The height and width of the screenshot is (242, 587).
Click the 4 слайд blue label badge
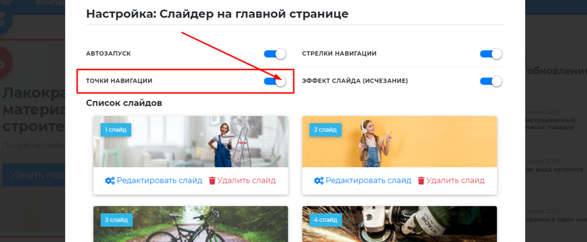pyautogui.click(x=325, y=220)
